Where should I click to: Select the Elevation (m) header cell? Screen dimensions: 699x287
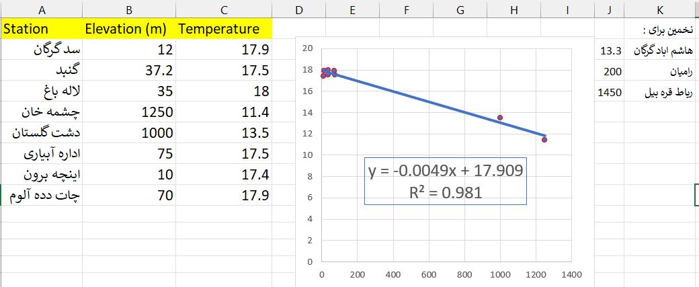click(129, 29)
